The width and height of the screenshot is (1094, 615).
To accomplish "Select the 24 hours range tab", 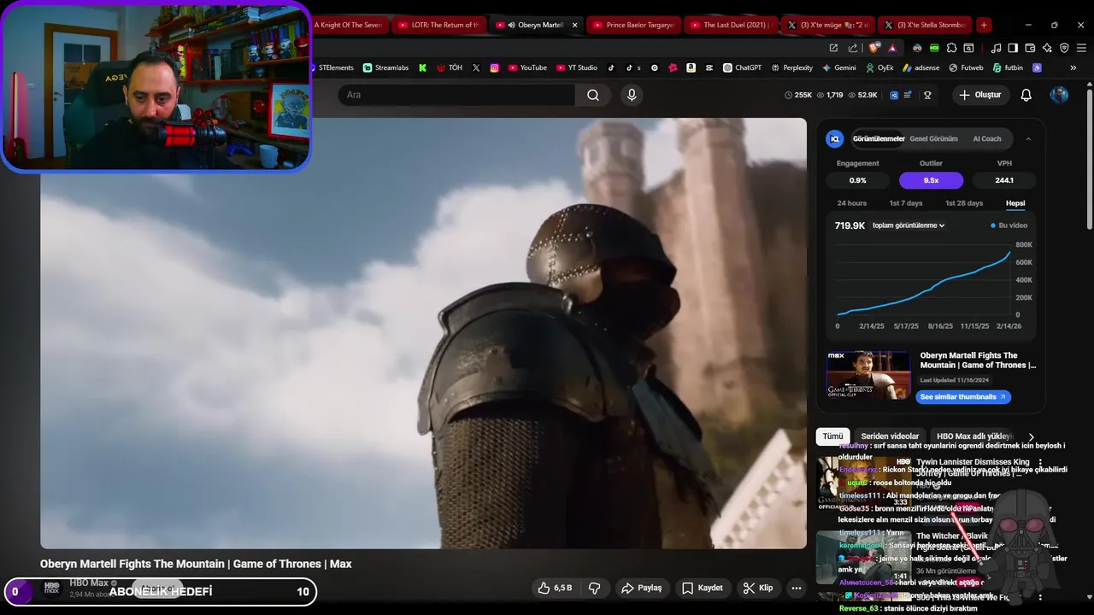I will coord(851,203).
